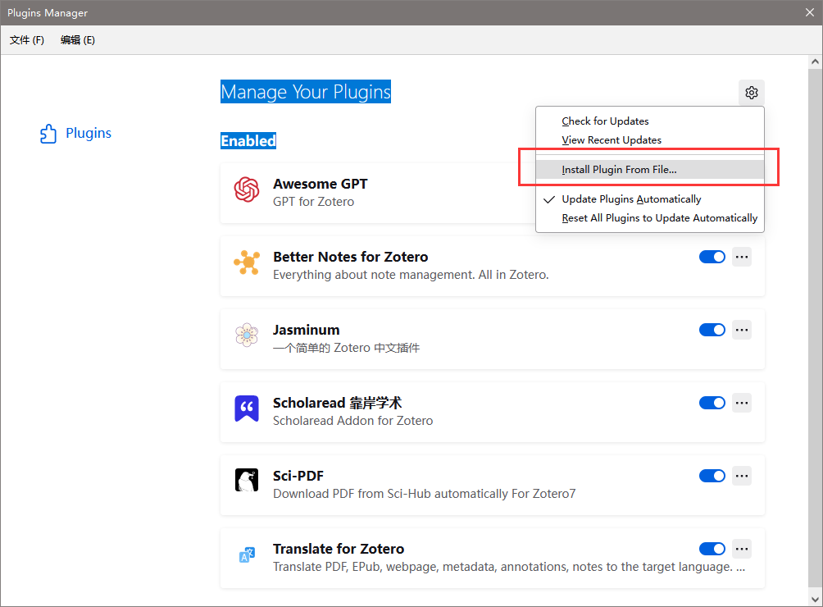This screenshot has height=607, width=823.
Task: Open more options for Translate for Zotero
Action: 742,549
